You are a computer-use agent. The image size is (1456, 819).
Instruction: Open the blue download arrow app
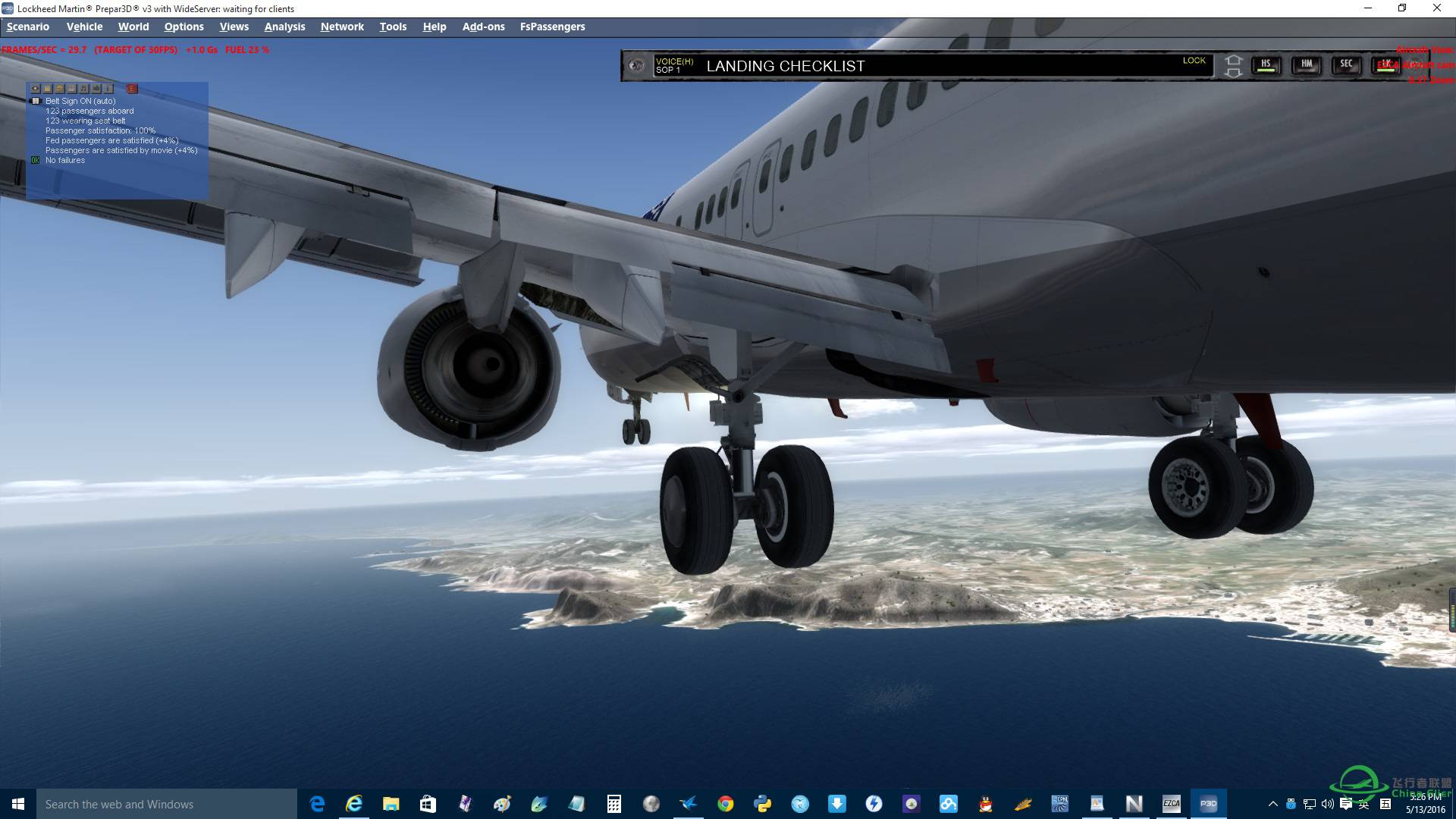837,804
